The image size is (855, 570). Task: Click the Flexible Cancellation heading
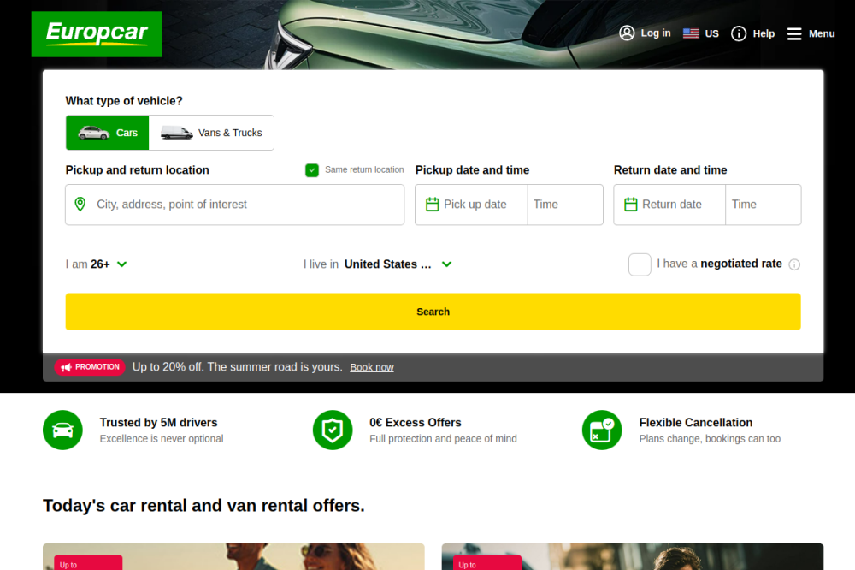point(696,423)
